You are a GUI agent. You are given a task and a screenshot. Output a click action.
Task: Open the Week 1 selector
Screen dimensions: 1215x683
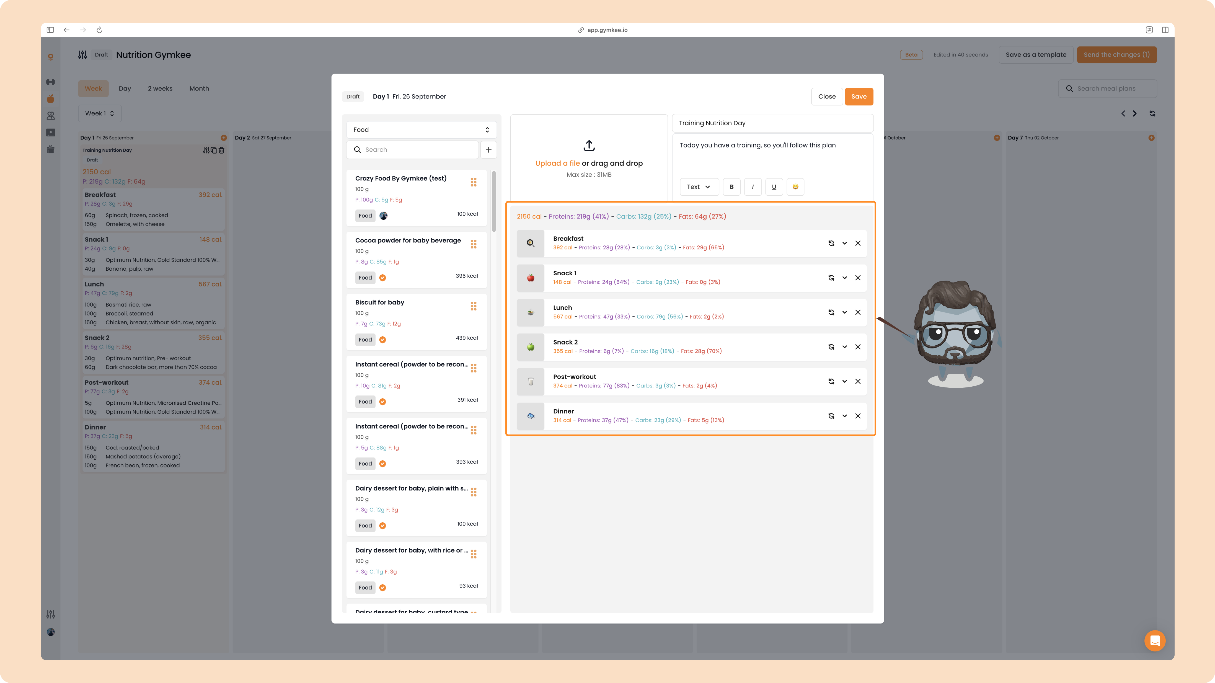(x=100, y=113)
